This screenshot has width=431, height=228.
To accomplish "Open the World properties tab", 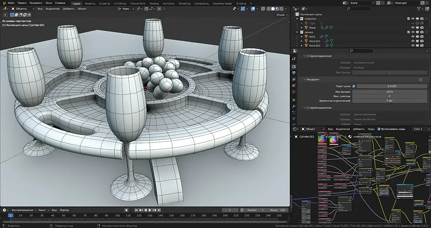I will tap(294, 92).
